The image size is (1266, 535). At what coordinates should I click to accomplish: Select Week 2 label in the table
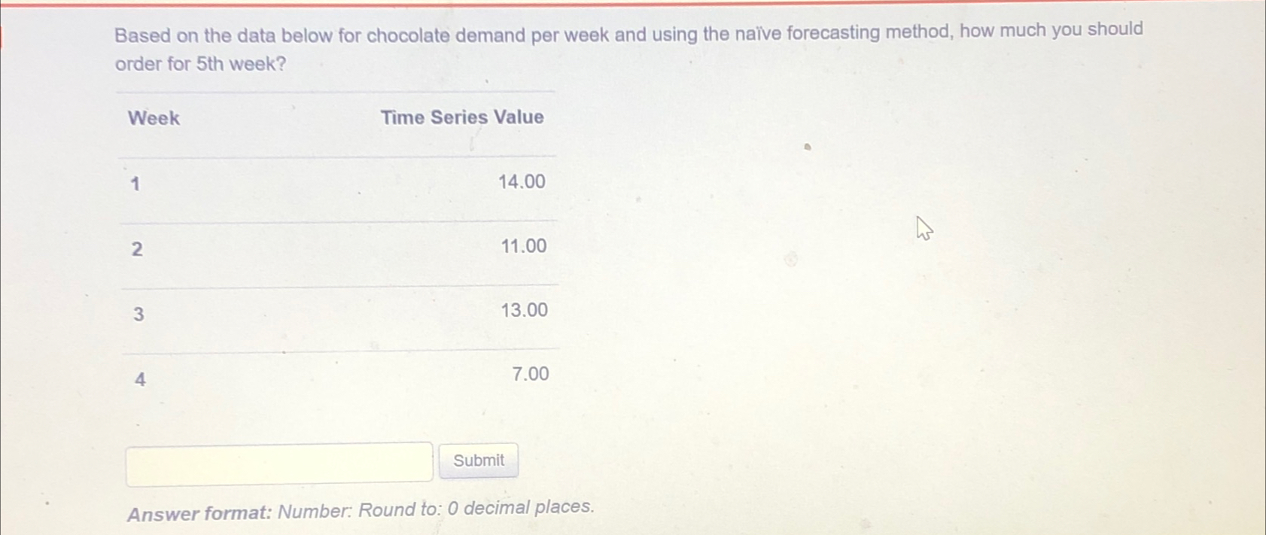click(x=137, y=249)
